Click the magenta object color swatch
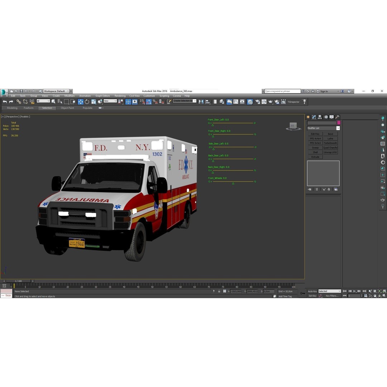Screen dimensions: 387x387 point(339,123)
